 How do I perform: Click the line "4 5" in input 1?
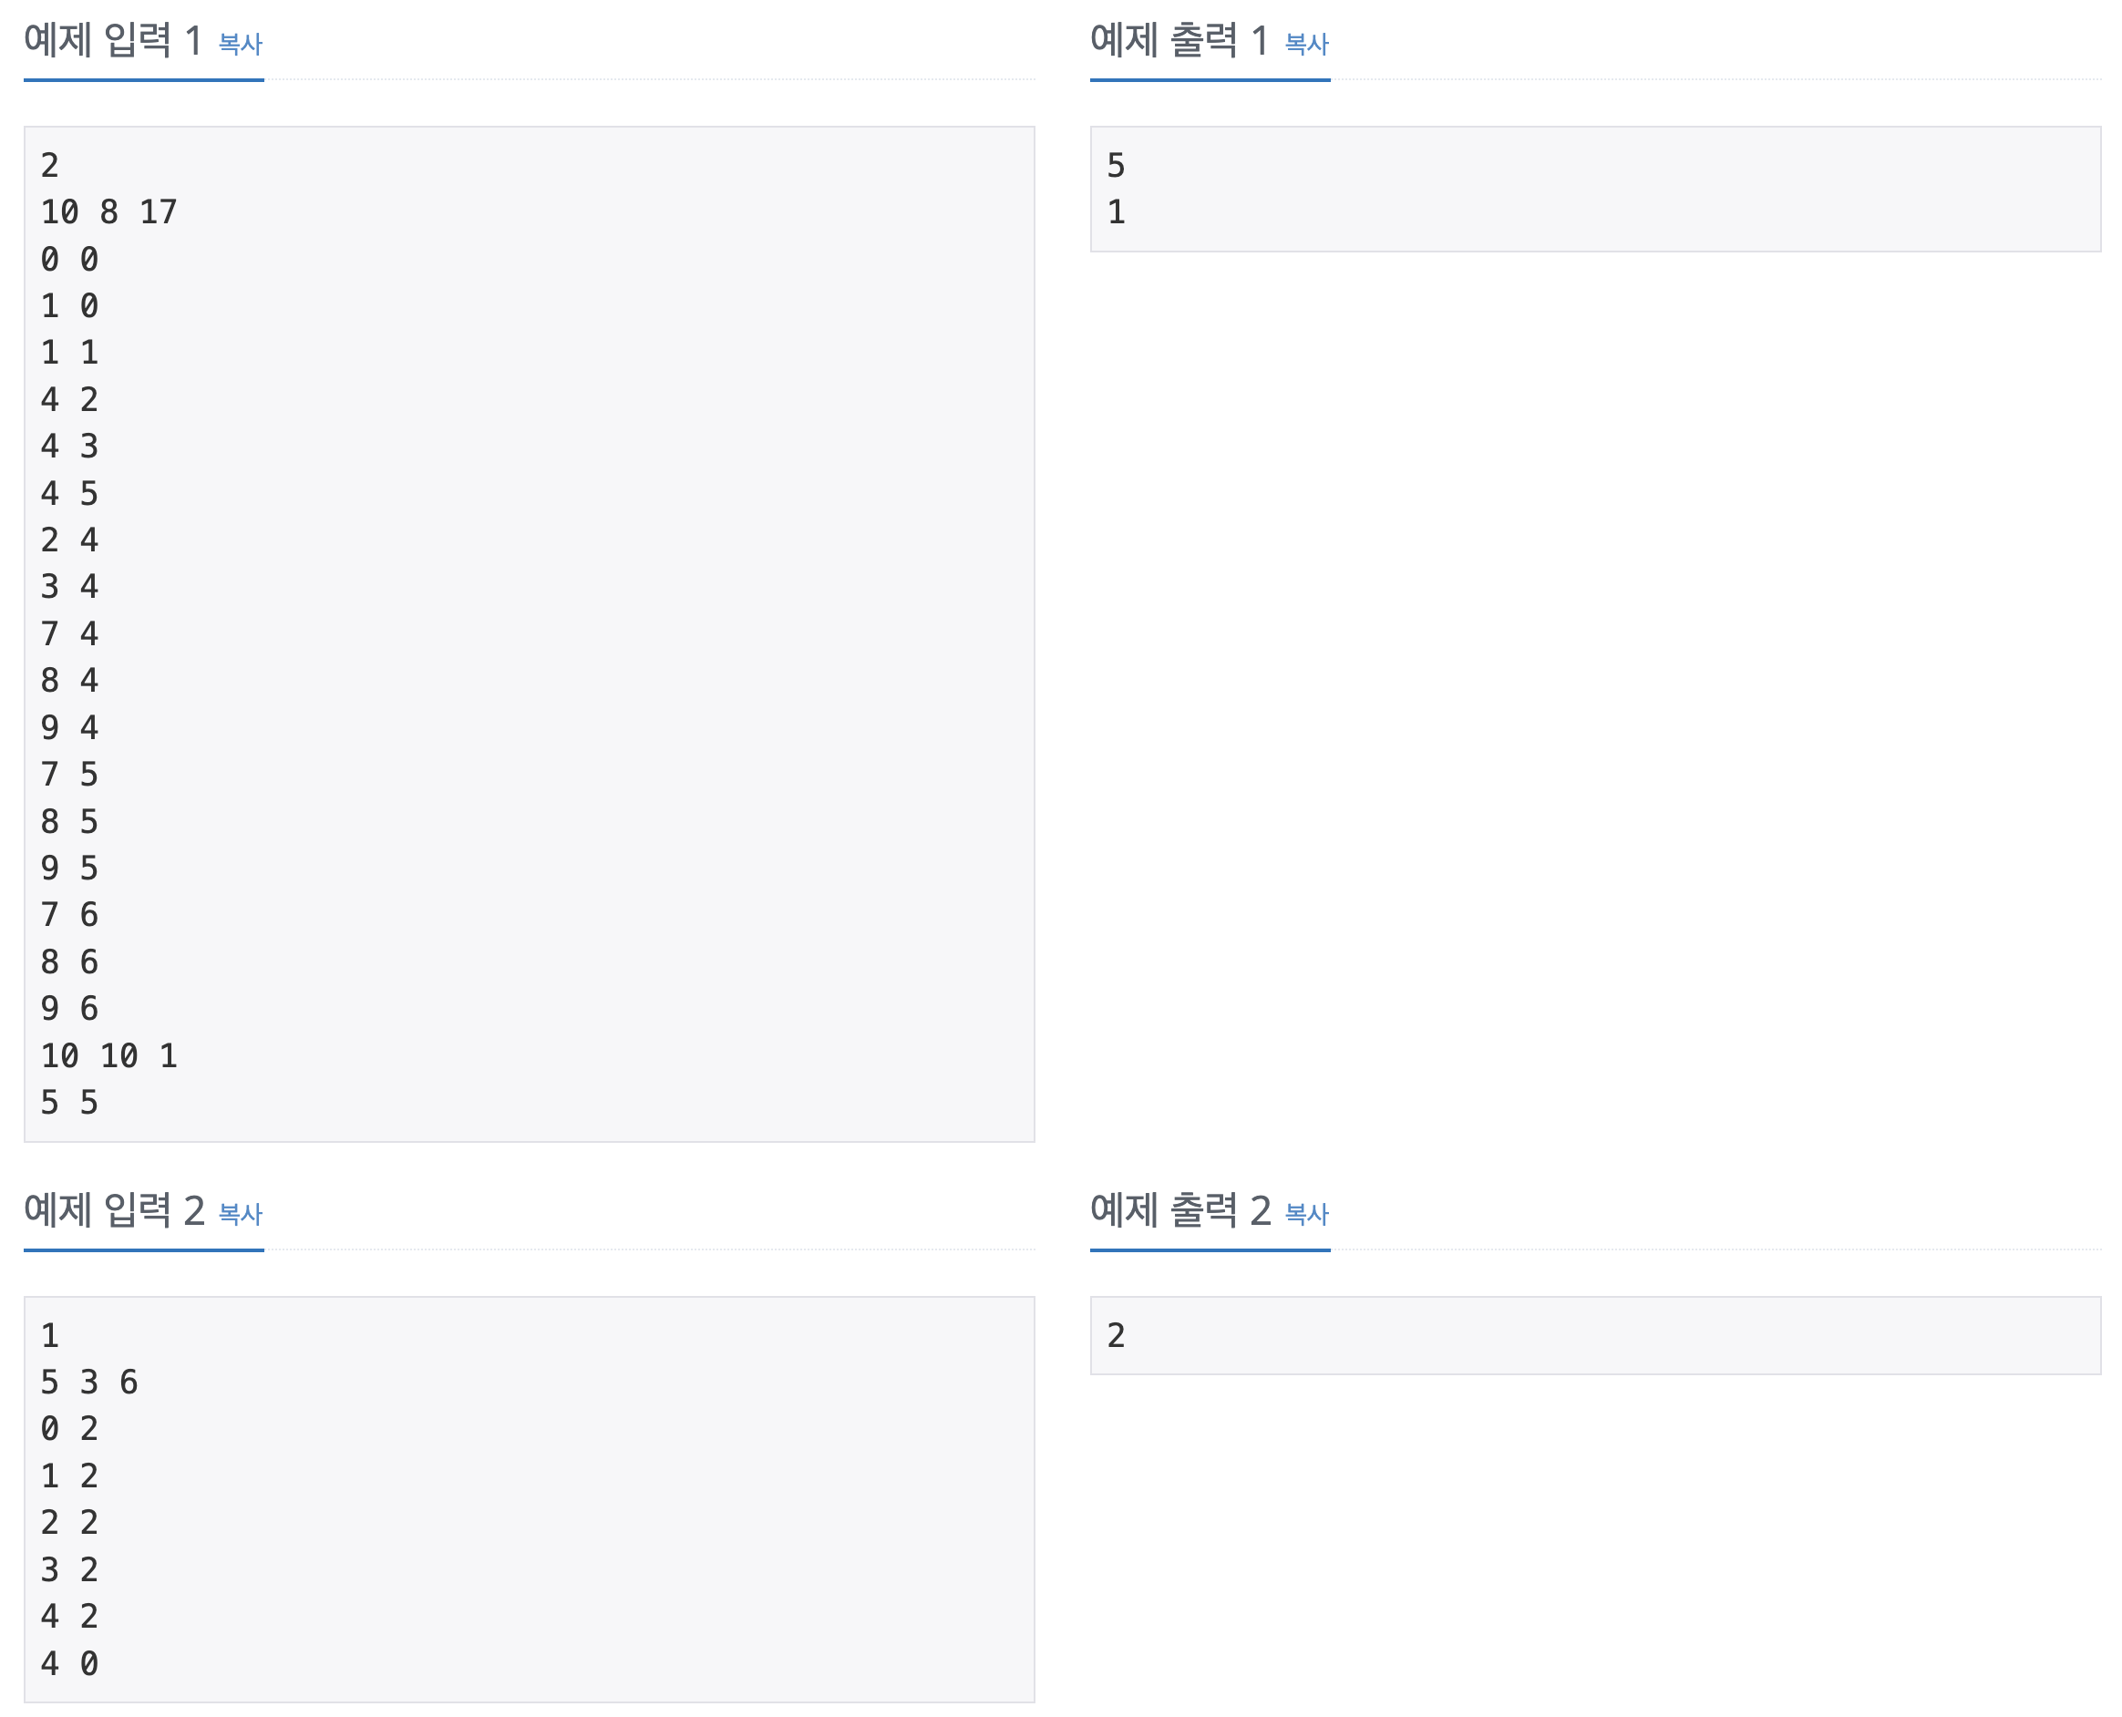69,492
